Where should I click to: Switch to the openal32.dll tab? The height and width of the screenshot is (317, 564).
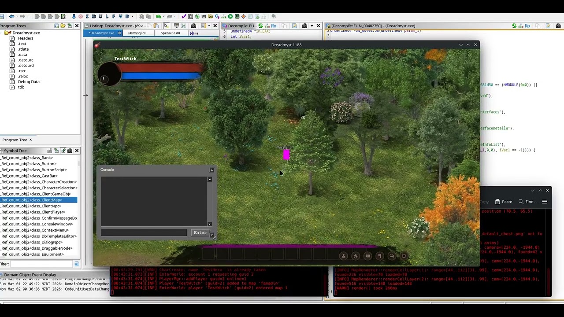pyautogui.click(x=170, y=33)
